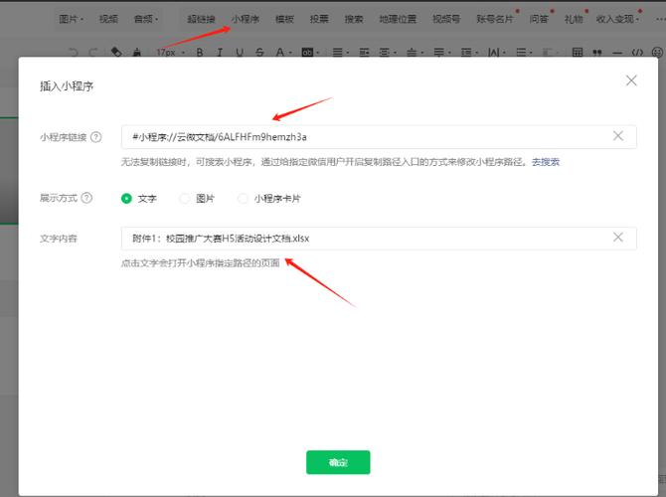Open the more options ellipsis in top menu
The image size is (666, 497).
[660, 19]
